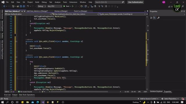Switch to Add User_Admin.cs [Design] tab

[x=37, y=11]
